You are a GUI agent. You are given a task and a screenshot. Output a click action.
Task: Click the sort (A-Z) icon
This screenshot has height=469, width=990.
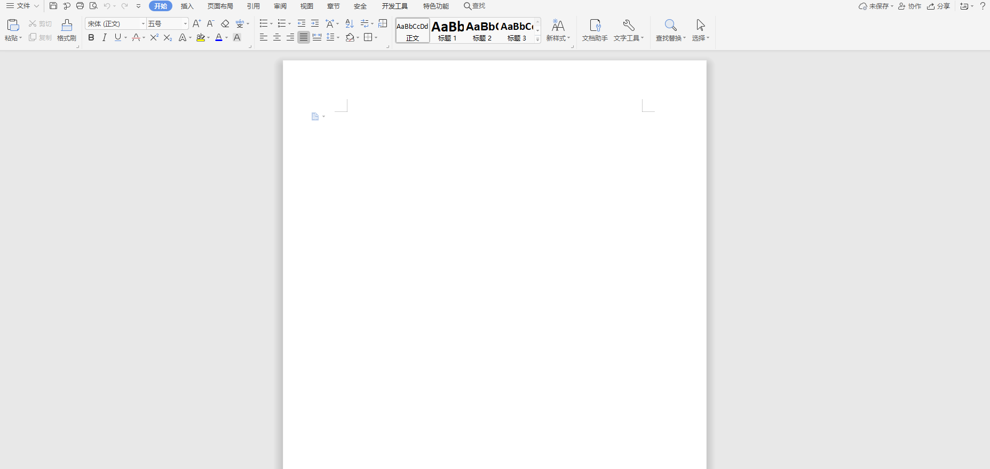click(x=350, y=23)
